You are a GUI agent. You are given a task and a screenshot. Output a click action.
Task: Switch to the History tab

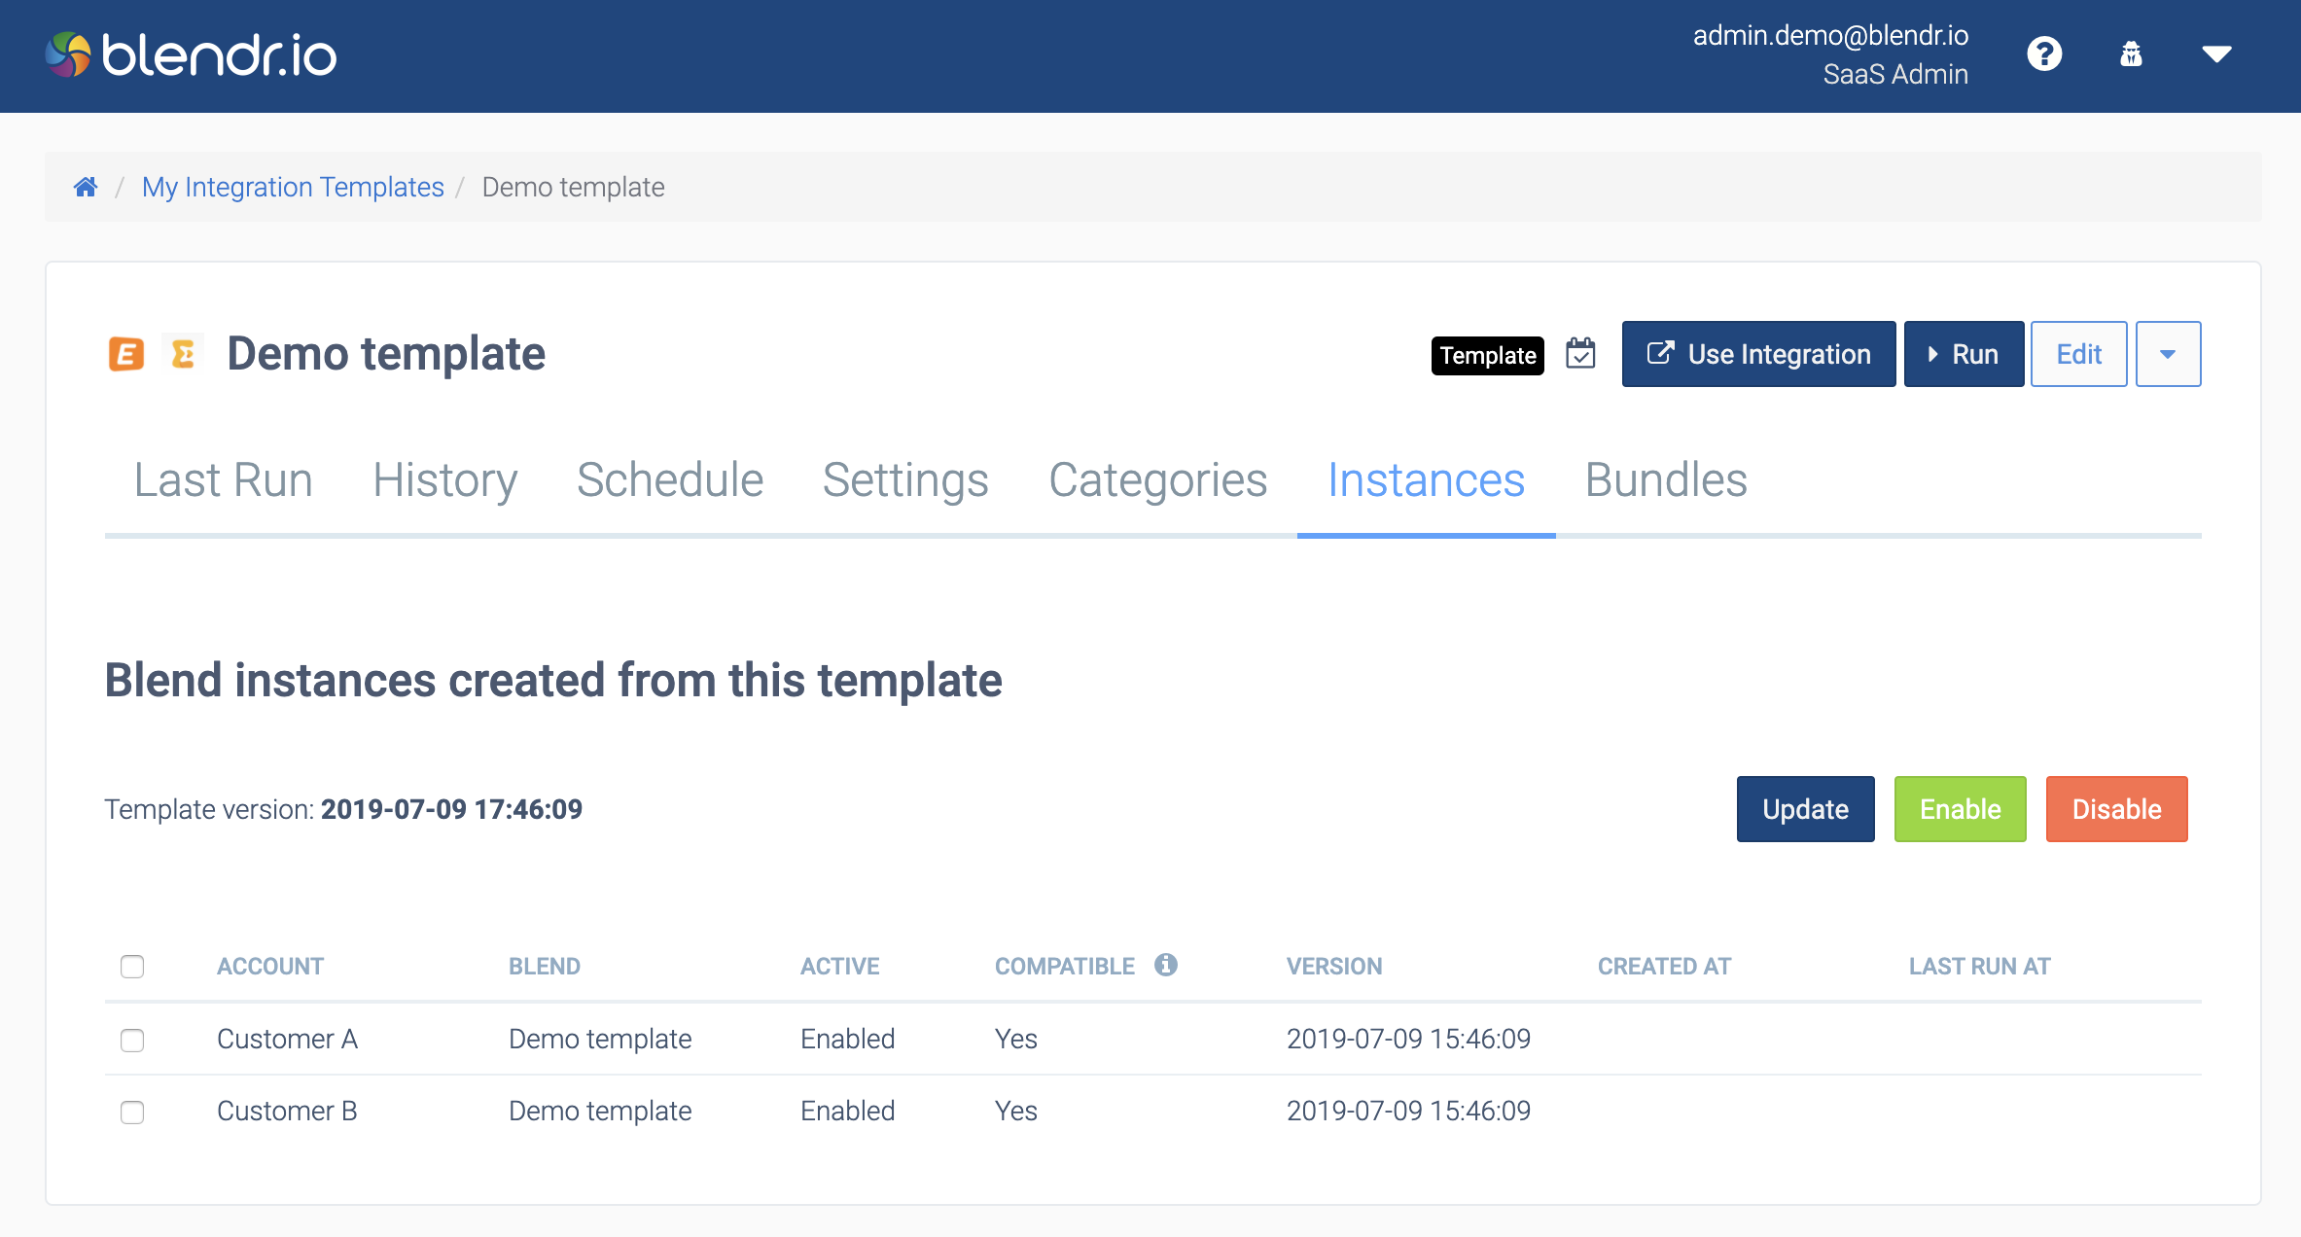(444, 479)
